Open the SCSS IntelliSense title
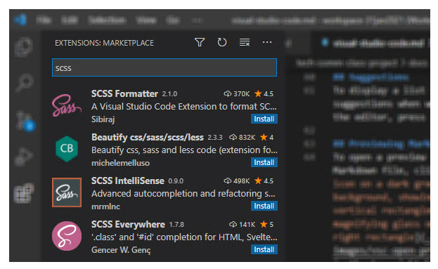 point(128,181)
